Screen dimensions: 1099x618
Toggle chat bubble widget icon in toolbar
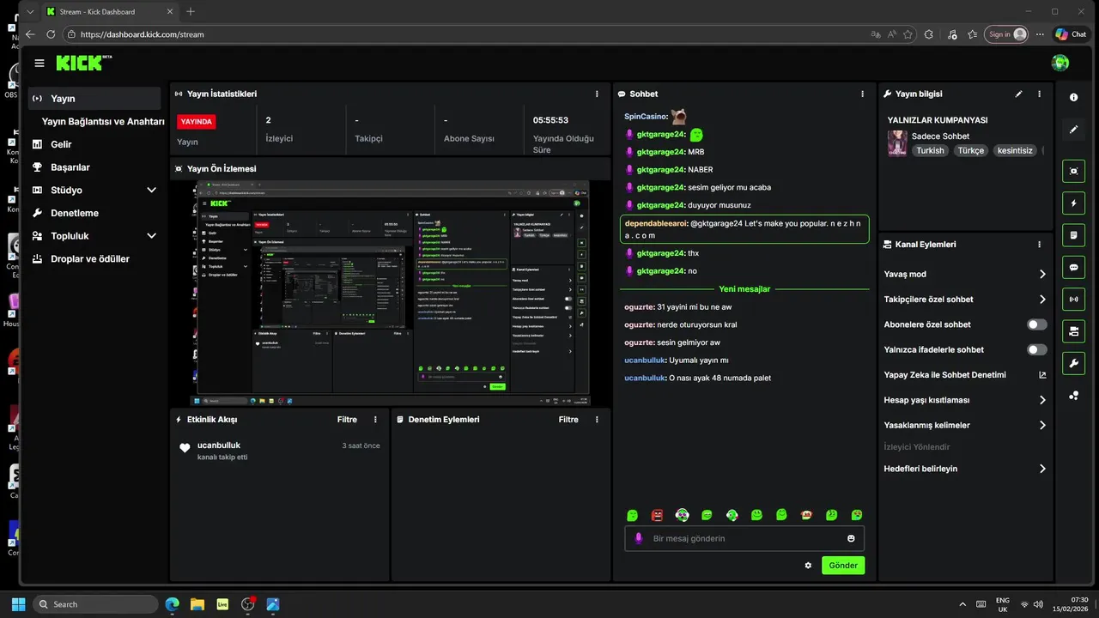coord(1073,267)
